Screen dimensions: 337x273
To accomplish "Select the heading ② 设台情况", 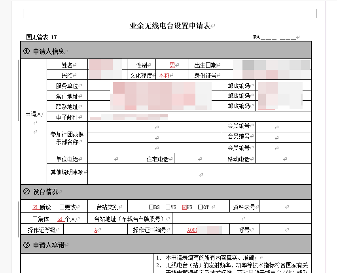I will (40, 192).
